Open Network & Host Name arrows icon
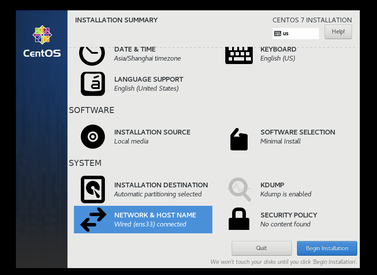This screenshot has height=275, width=377. tap(93, 220)
